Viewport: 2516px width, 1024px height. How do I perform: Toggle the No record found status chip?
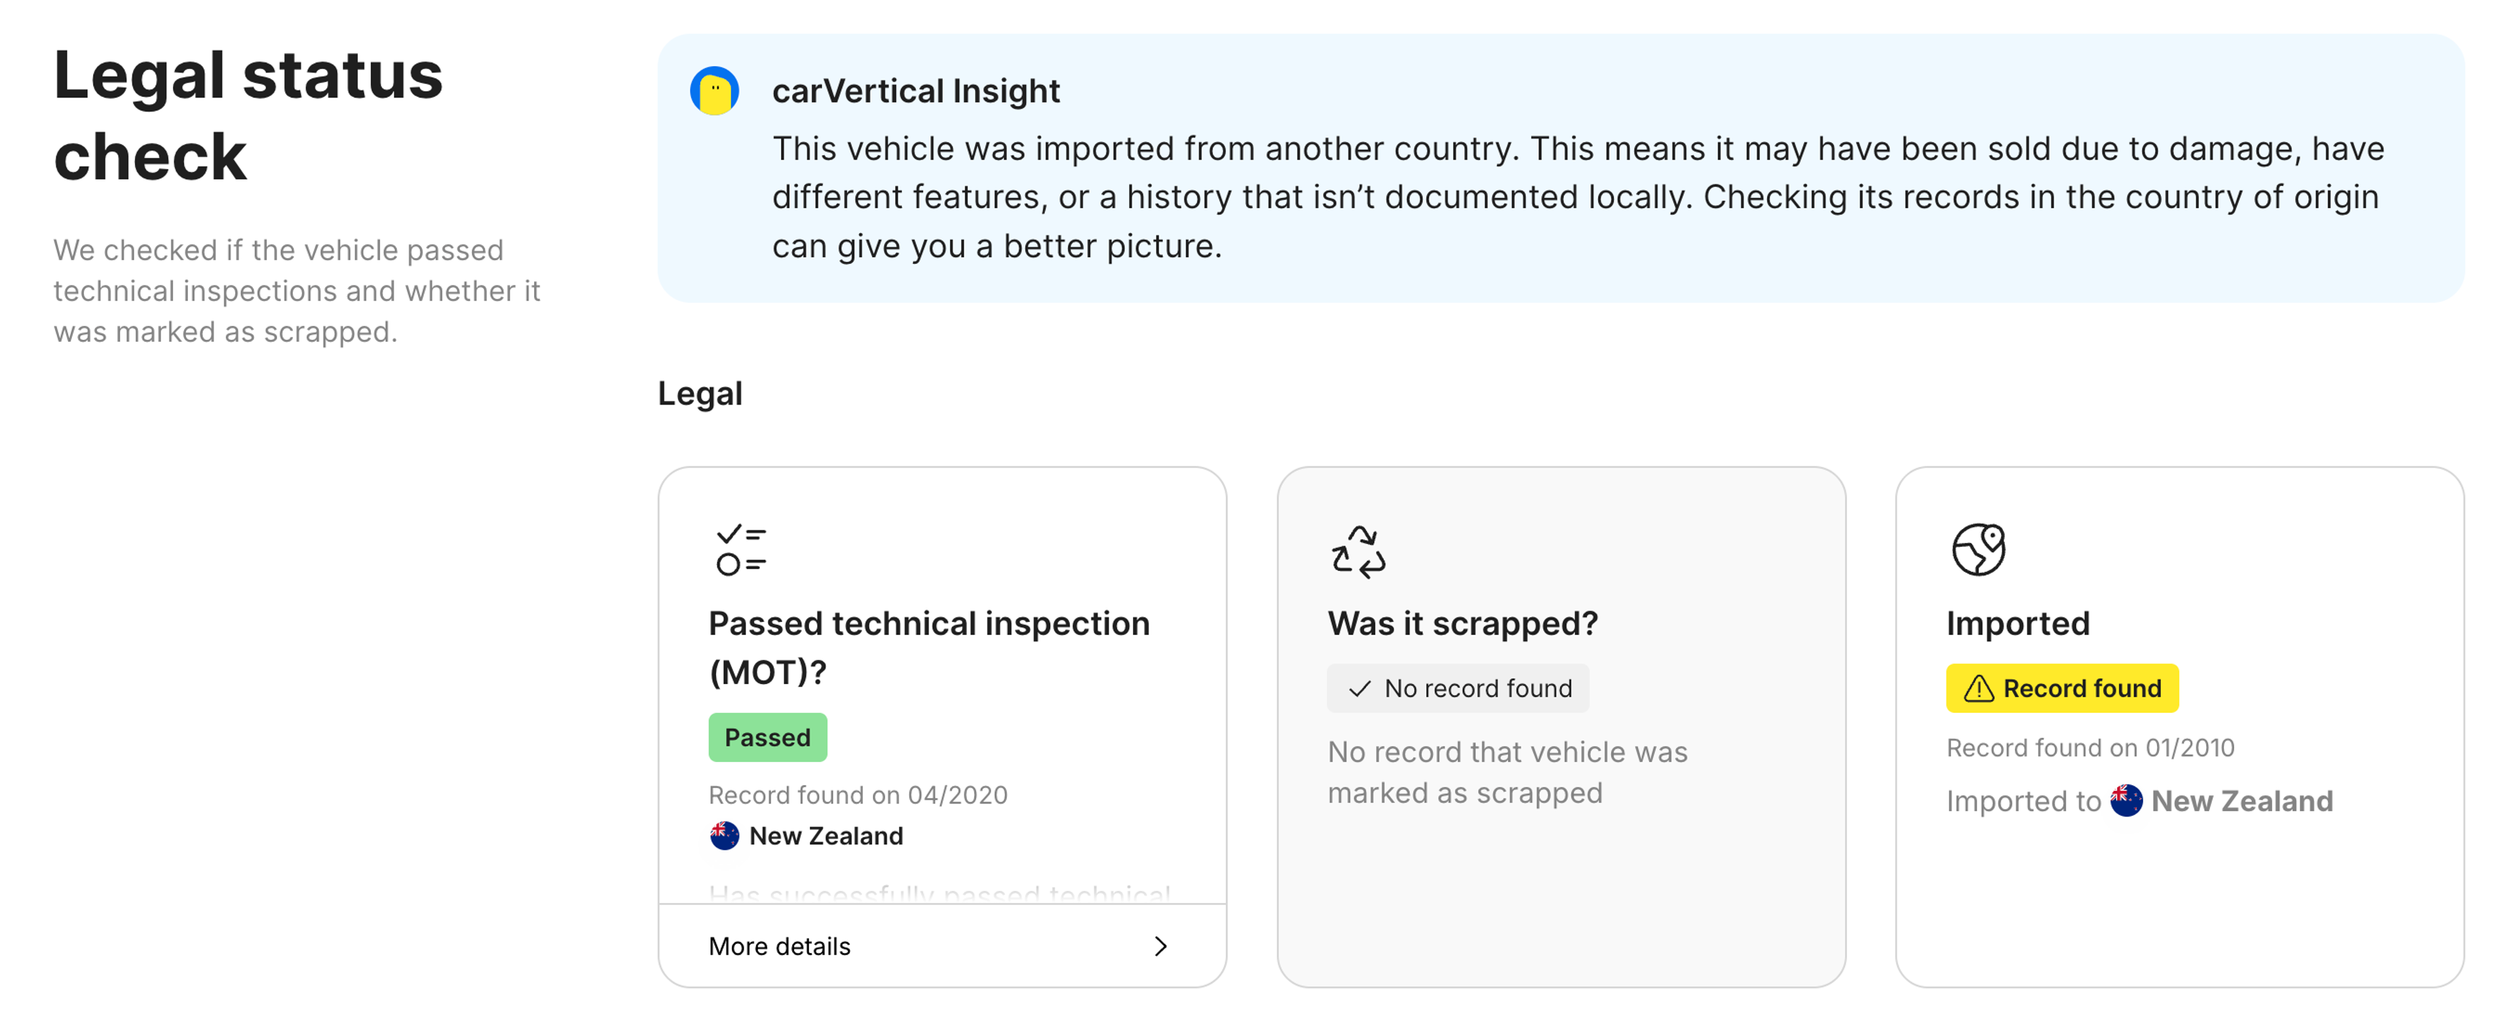(1457, 688)
